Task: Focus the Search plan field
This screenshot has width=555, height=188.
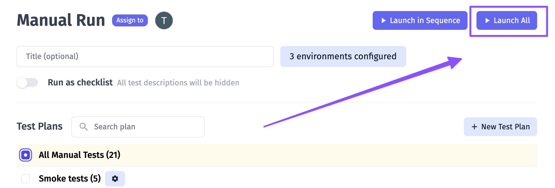Action: (138, 127)
